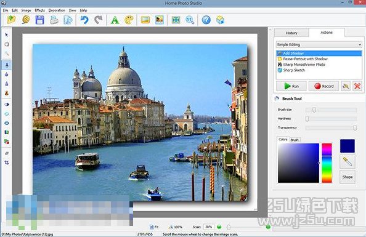Open the Edit menu
The image size is (366, 237).
click(x=15, y=10)
